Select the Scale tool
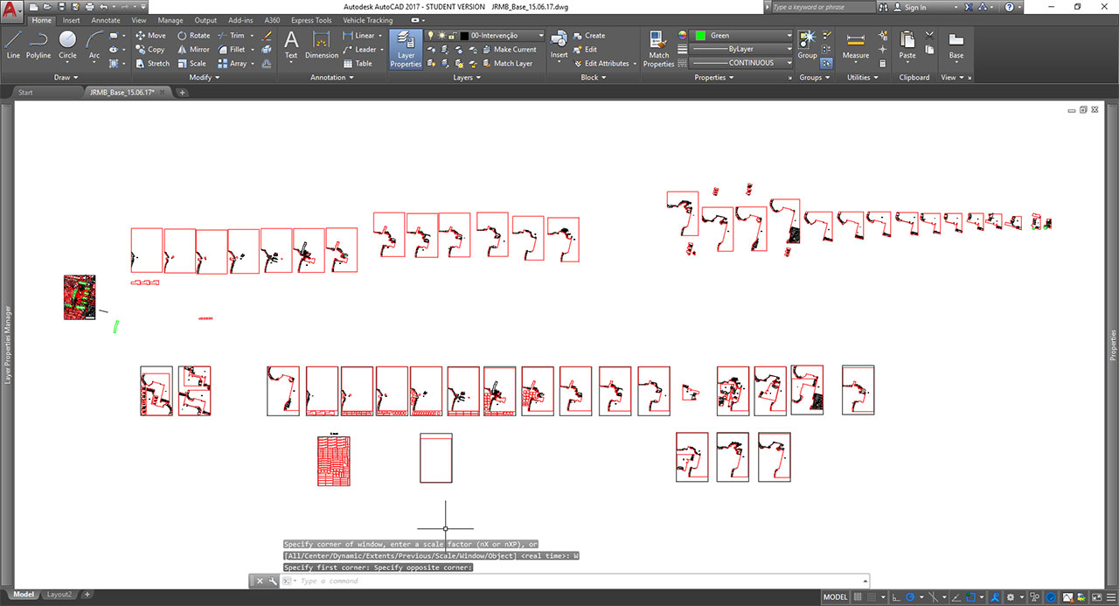 [191, 64]
